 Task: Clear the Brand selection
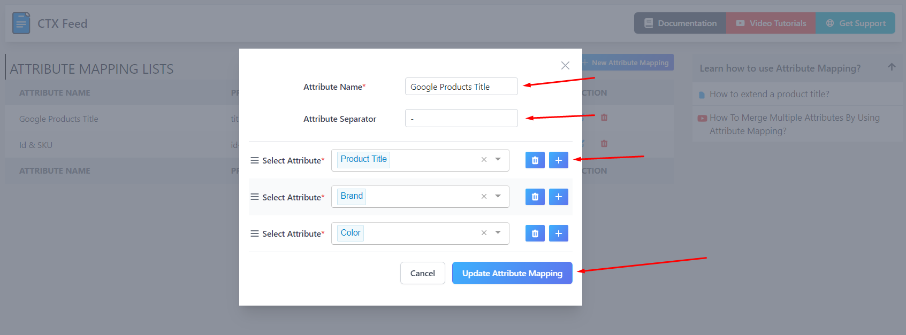point(484,197)
